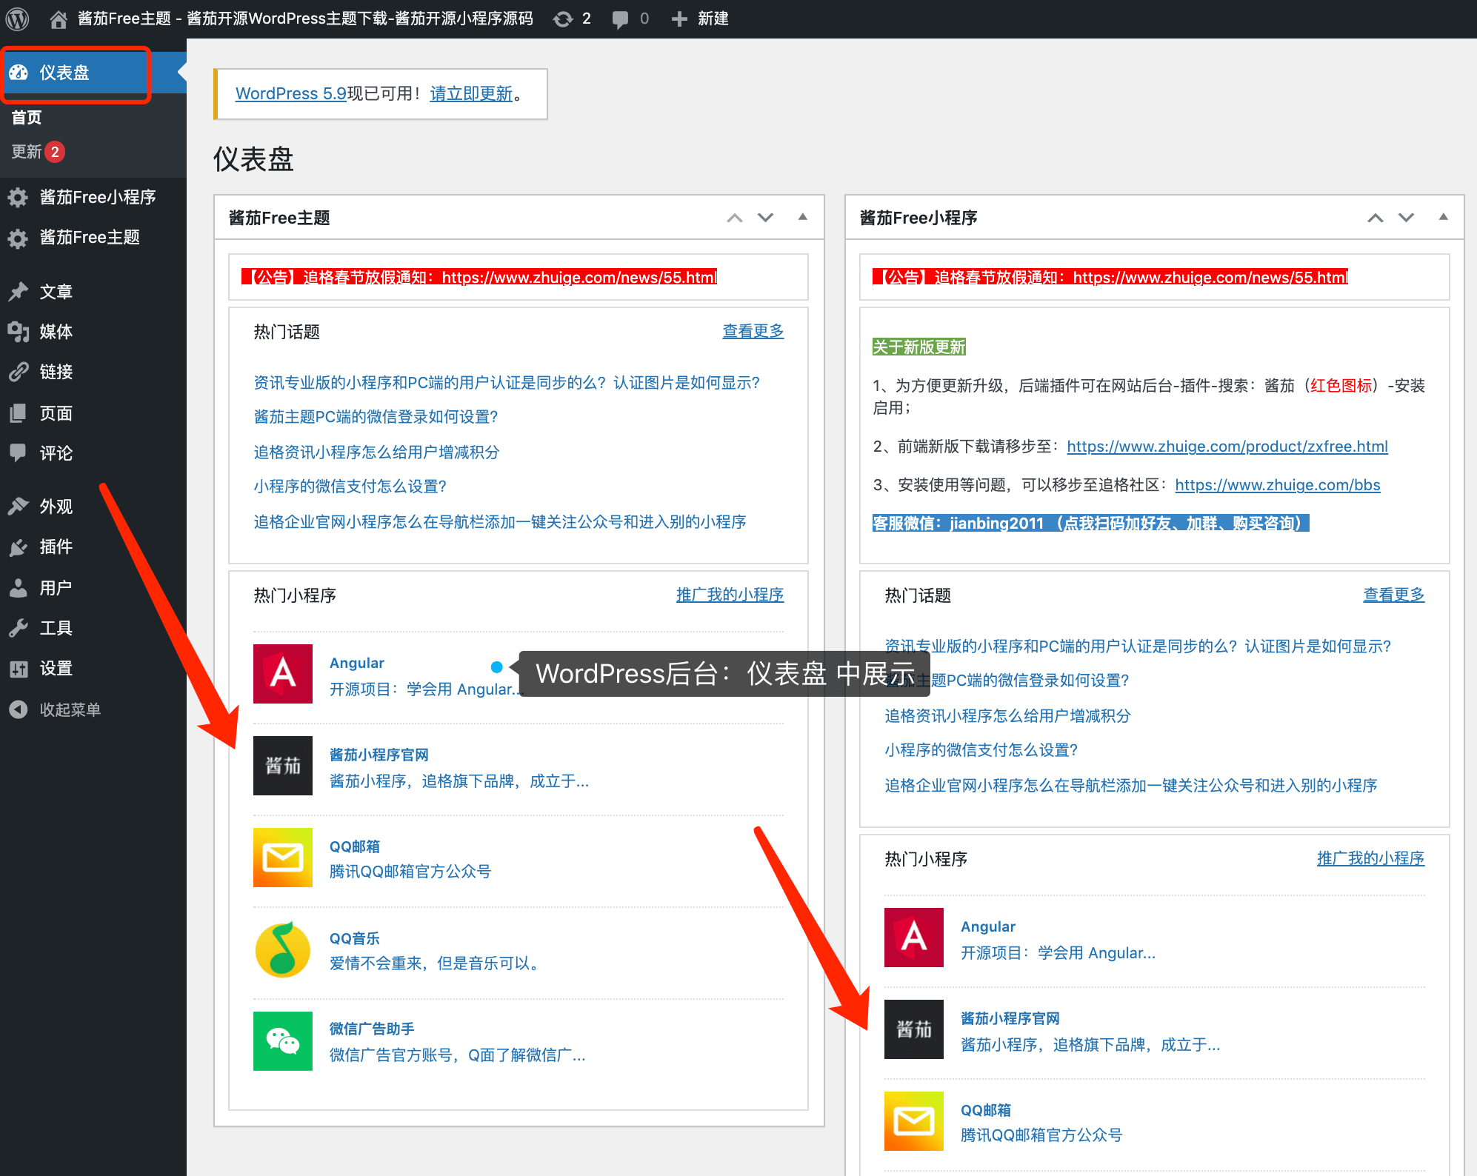Collapse the 酱茄Free小程序 panel with triangle toggle
The height and width of the screenshot is (1176, 1477).
(x=1444, y=217)
